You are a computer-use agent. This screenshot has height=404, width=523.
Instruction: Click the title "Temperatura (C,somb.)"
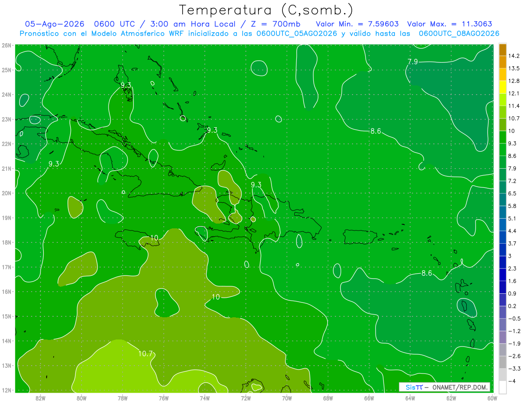point(266,10)
